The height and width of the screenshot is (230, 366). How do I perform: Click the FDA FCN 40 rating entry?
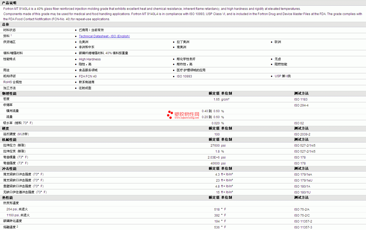[x=88, y=76]
